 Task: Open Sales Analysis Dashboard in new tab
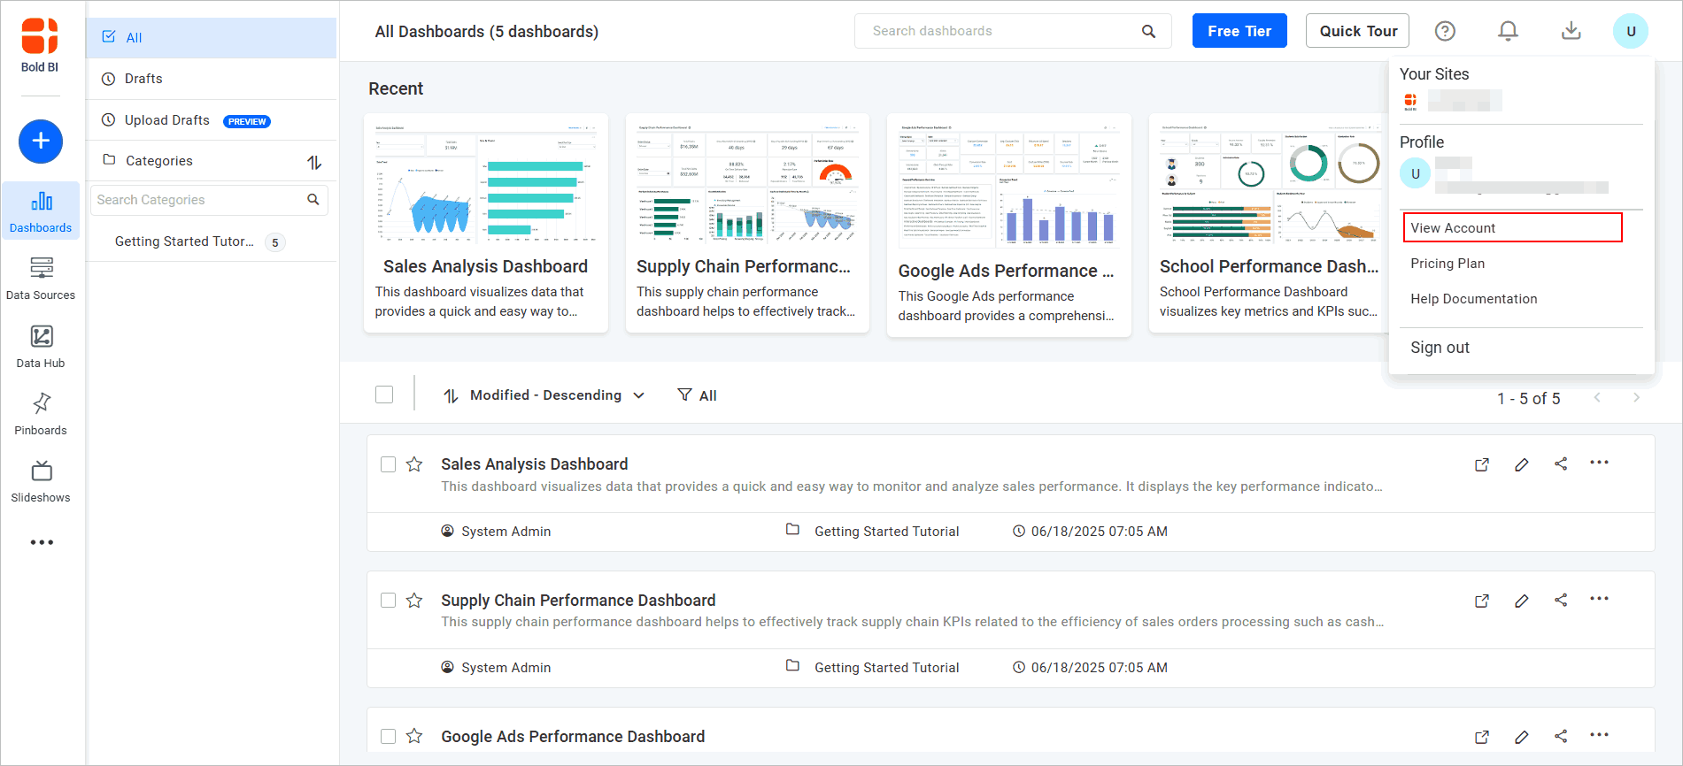[x=1482, y=464]
